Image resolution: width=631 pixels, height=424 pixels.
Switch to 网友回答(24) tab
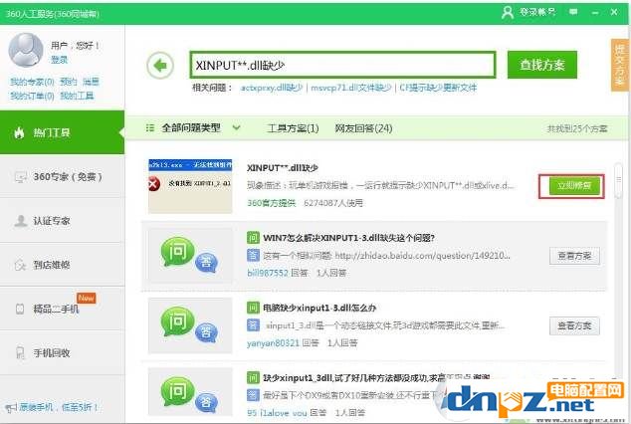pos(363,128)
